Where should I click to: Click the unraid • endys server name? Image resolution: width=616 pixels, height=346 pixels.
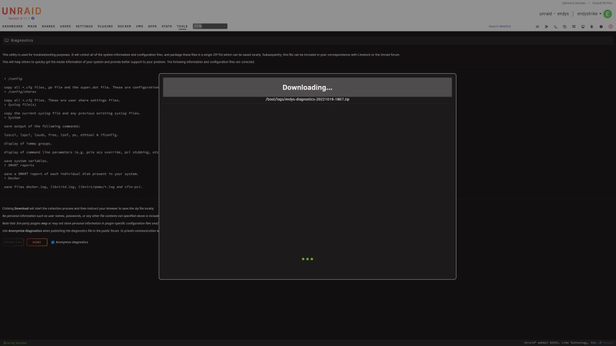(554, 14)
